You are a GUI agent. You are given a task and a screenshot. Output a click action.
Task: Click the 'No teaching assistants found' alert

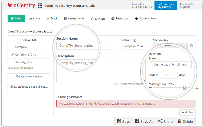126,104
